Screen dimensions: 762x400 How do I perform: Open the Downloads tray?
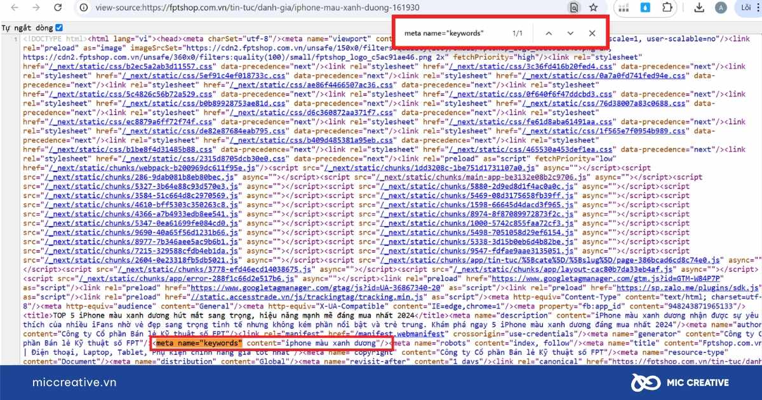(698, 8)
